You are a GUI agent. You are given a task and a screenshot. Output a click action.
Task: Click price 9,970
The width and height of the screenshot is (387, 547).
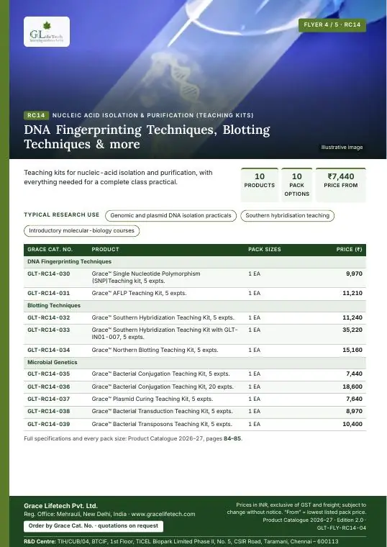354,273
